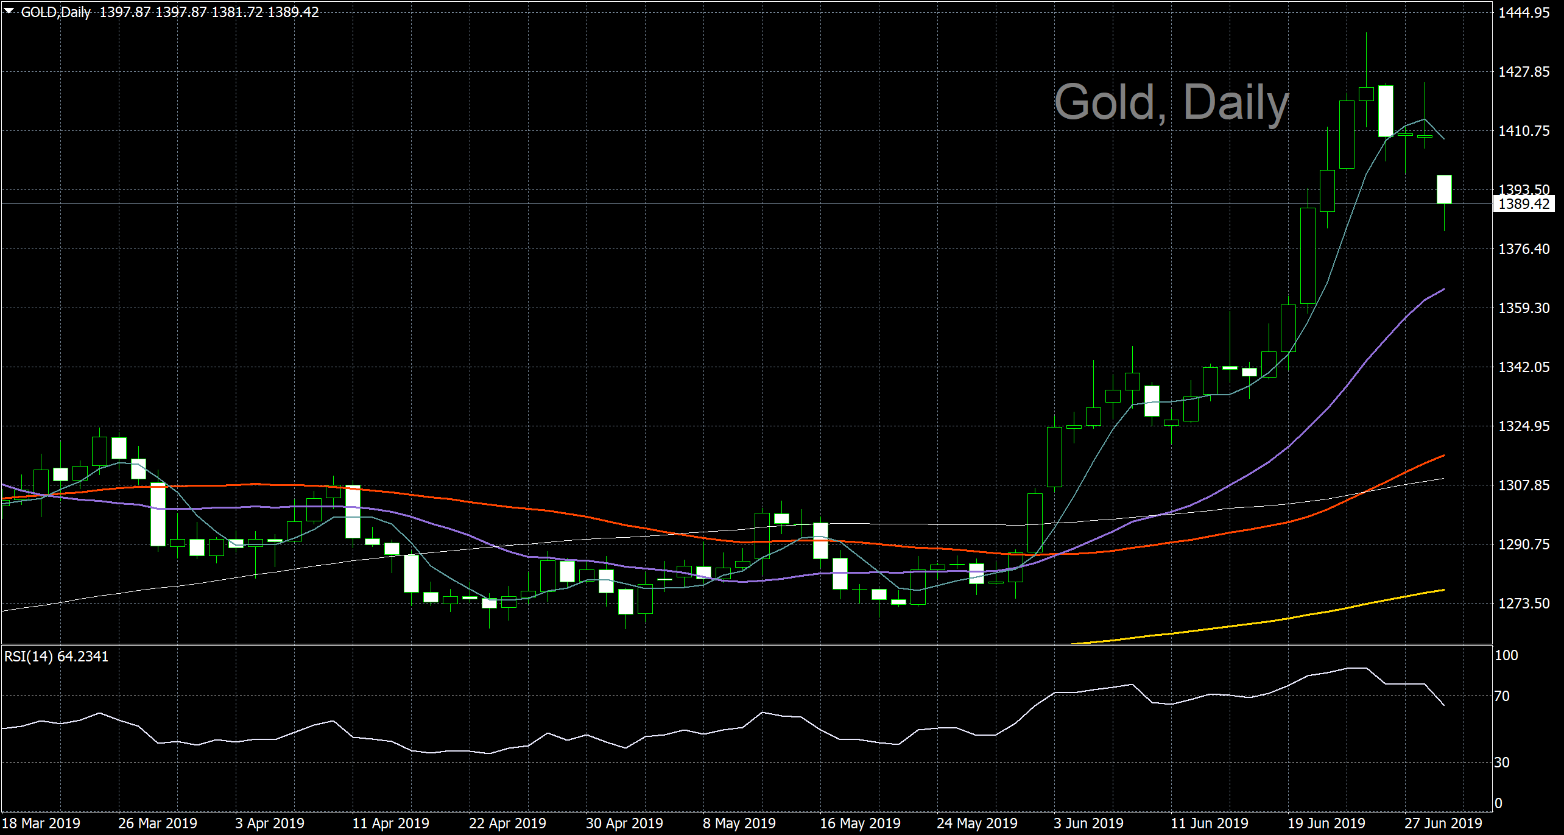Select the 27 Jun 2019 date label
This screenshot has width=1564, height=835.
[x=1443, y=823]
